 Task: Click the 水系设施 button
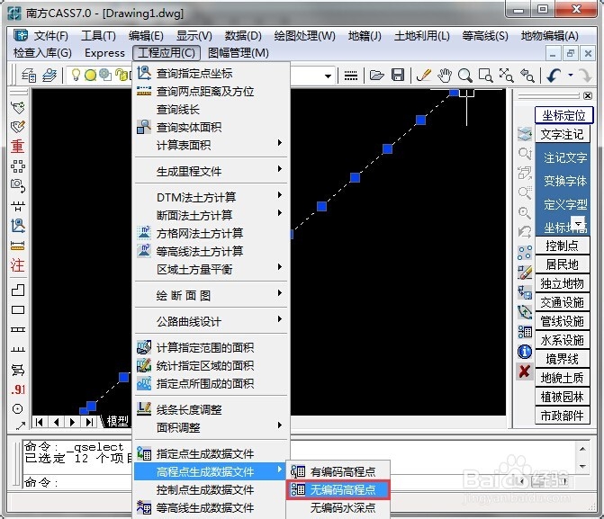pos(562,340)
